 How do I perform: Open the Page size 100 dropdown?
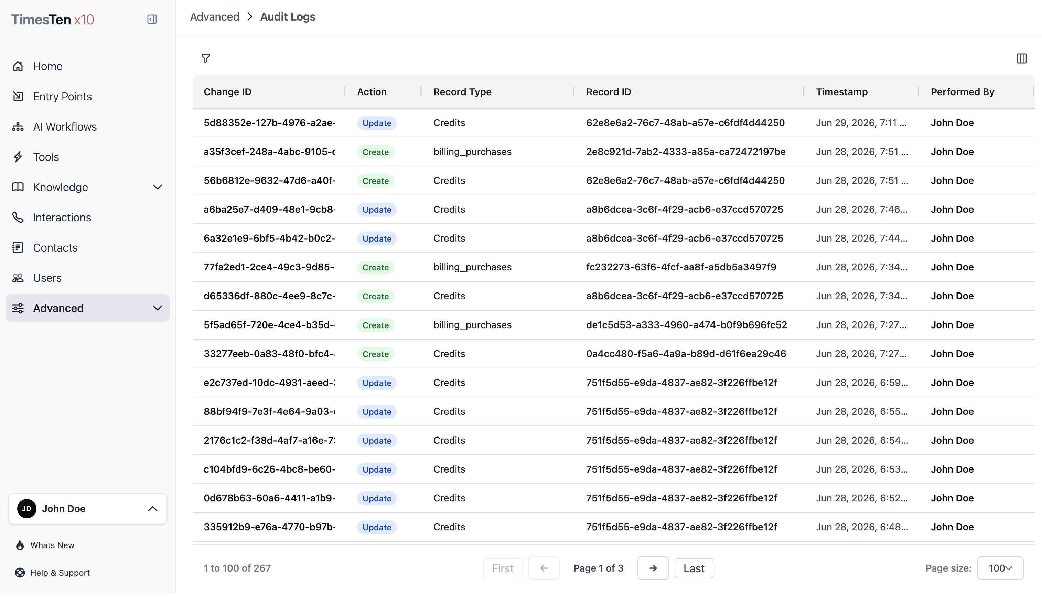coord(1000,568)
